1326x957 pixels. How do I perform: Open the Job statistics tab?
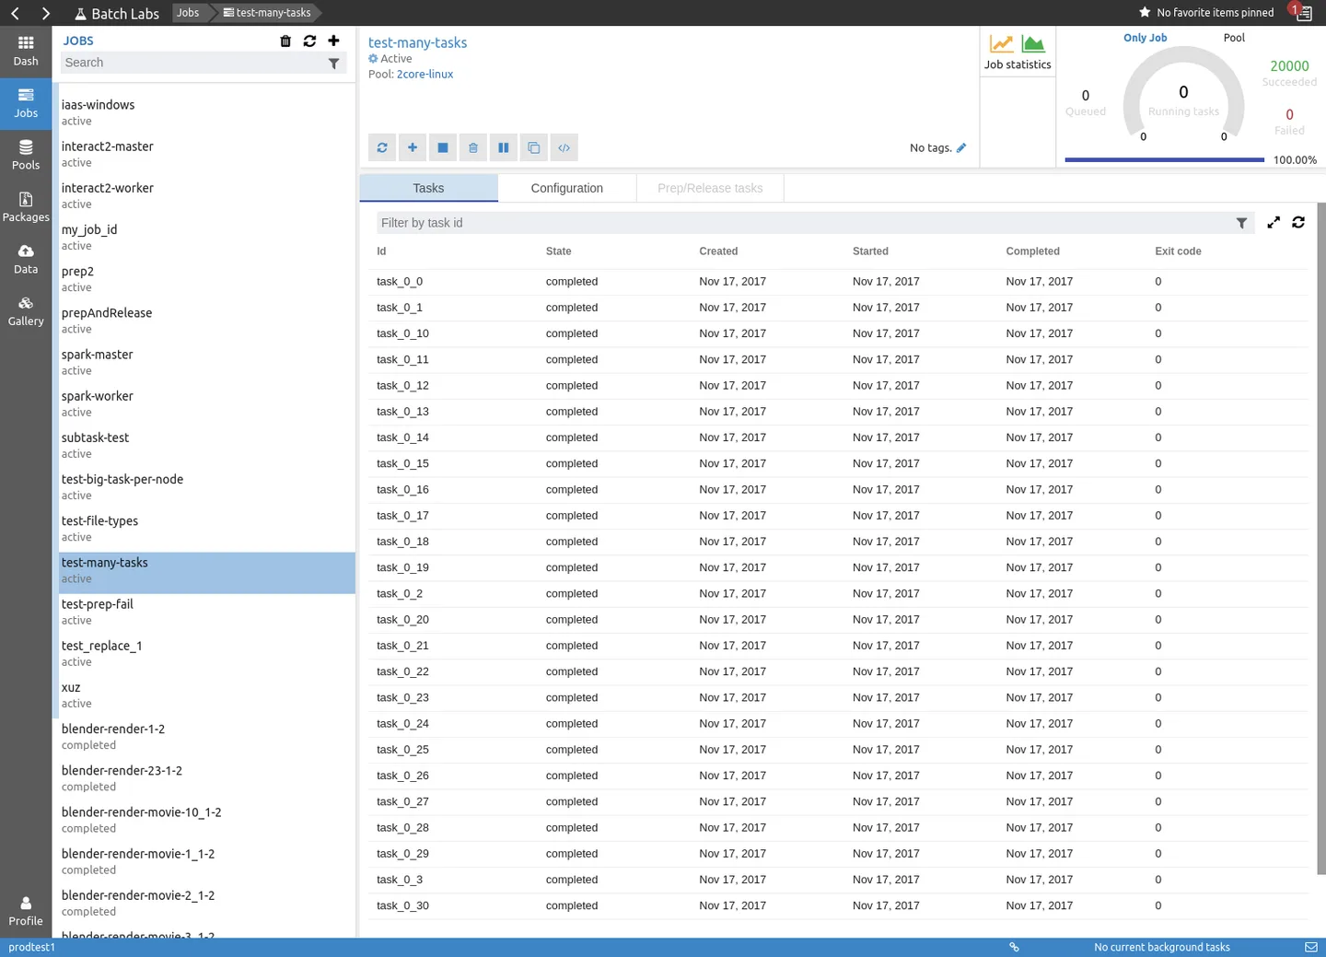(1018, 52)
